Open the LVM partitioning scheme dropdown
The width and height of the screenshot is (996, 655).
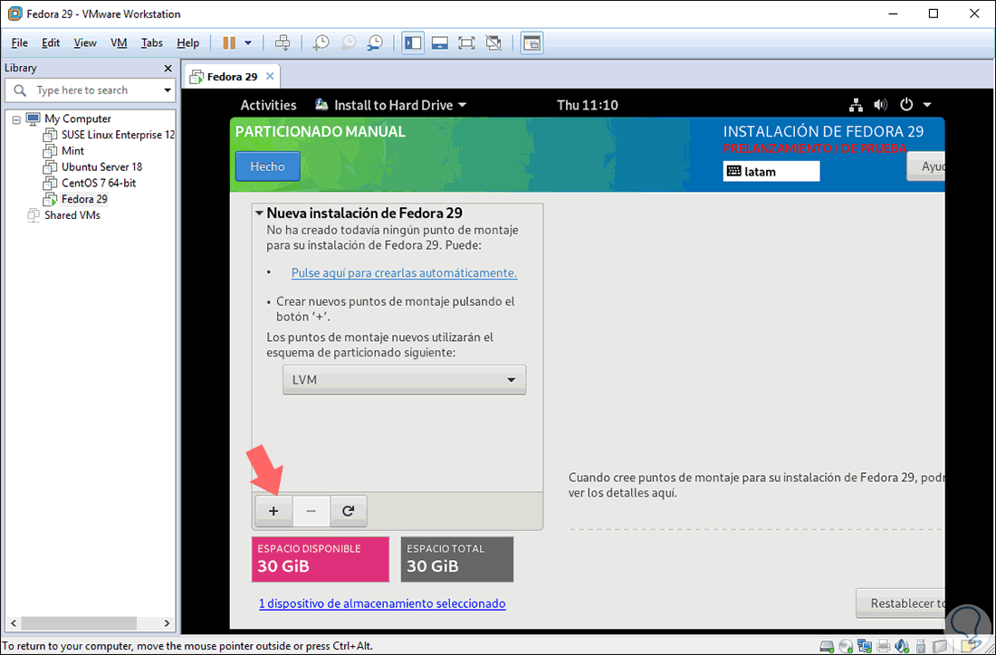404,379
